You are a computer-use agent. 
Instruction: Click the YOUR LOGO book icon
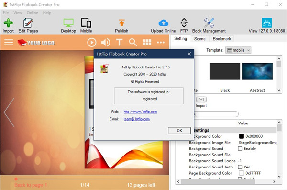pos(22,43)
